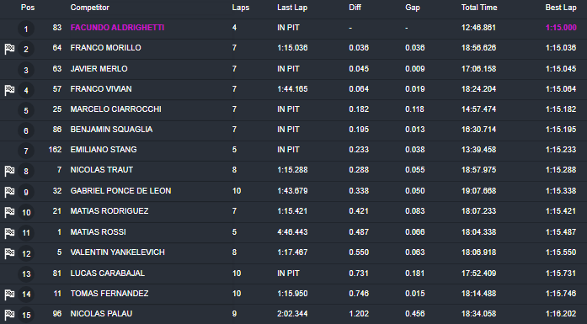Click the flag icon for Gabriel Ponce de Leon
Viewport: 587px width, 324px height.
point(9,192)
